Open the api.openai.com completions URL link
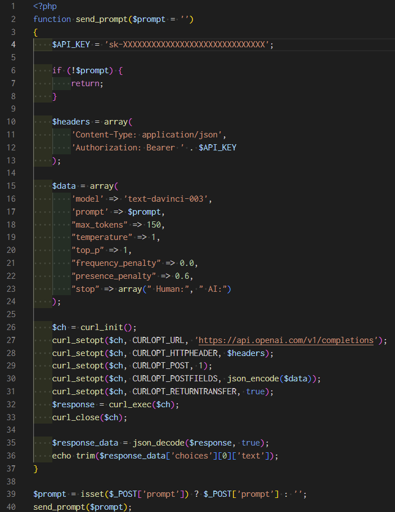The width and height of the screenshot is (395, 512). [x=286, y=340]
